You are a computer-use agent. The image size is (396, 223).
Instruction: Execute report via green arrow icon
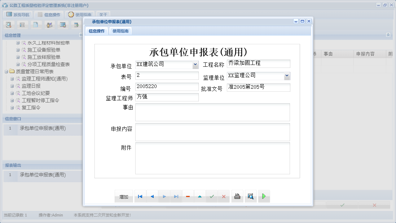click(x=264, y=196)
